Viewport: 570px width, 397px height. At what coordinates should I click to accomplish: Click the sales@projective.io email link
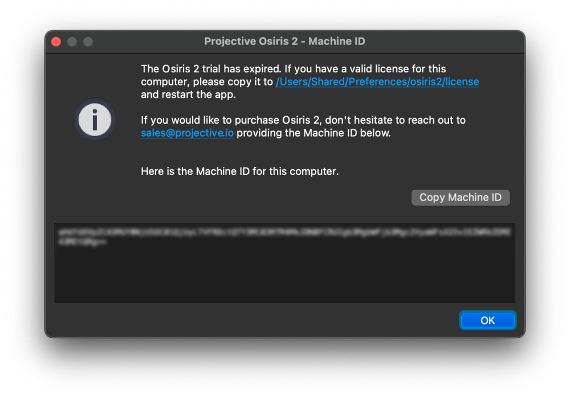click(187, 133)
